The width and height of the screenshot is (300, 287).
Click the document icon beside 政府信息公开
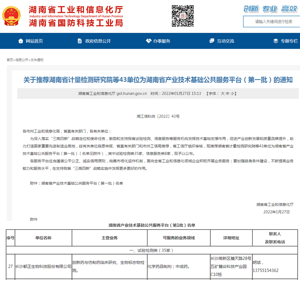[x=80, y=41]
